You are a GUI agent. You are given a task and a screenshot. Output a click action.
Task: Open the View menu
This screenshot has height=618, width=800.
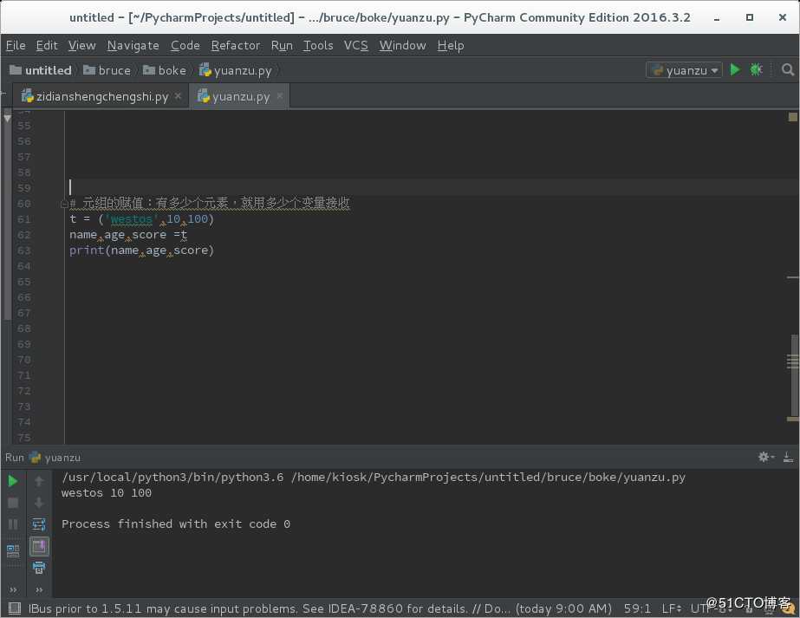click(x=81, y=45)
